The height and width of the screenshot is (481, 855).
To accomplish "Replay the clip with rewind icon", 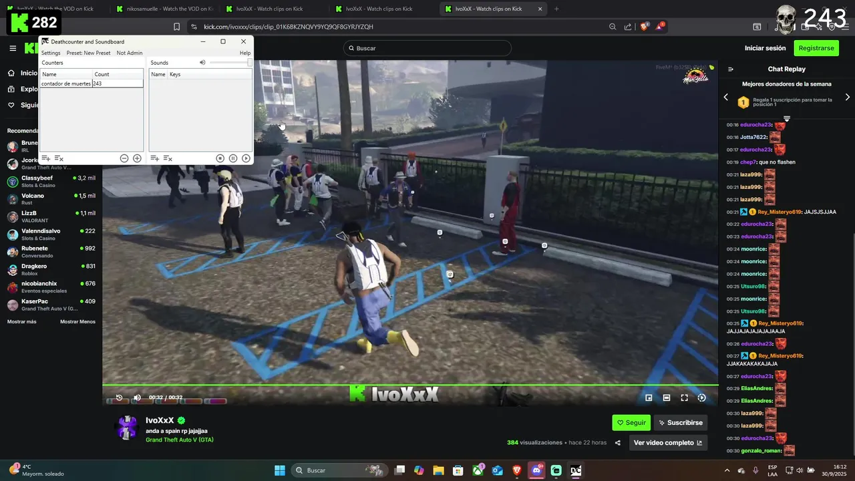I will [x=119, y=397].
